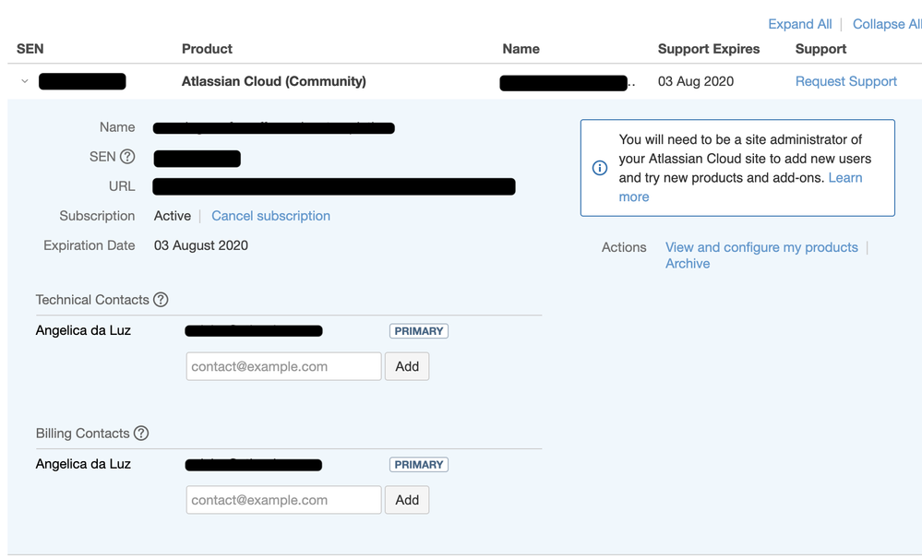The width and height of the screenshot is (922, 559).
Task: Archive this license
Action: click(688, 264)
